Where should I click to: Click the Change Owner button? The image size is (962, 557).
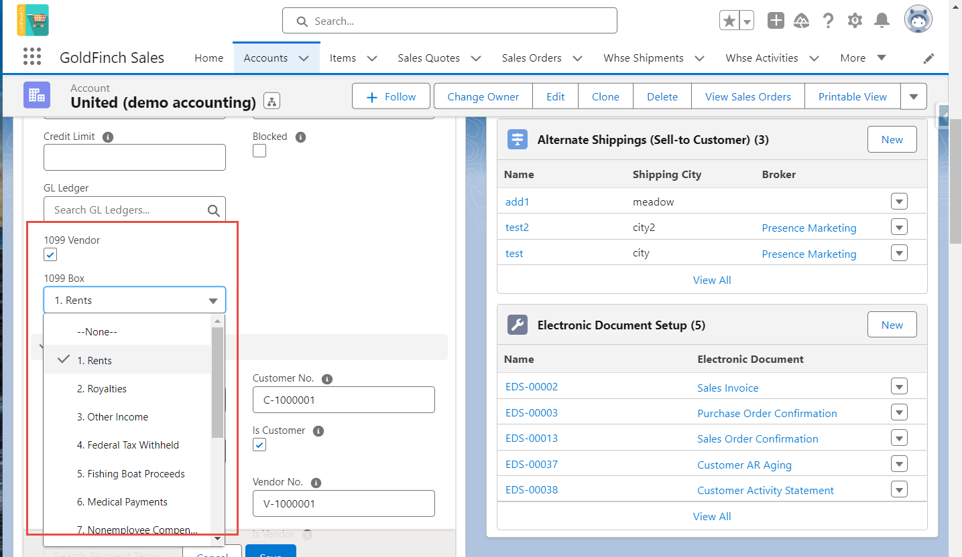[x=483, y=96]
